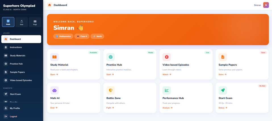
Task: Click the logout arrow icon in sidebar
Action: click(x=6, y=116)
